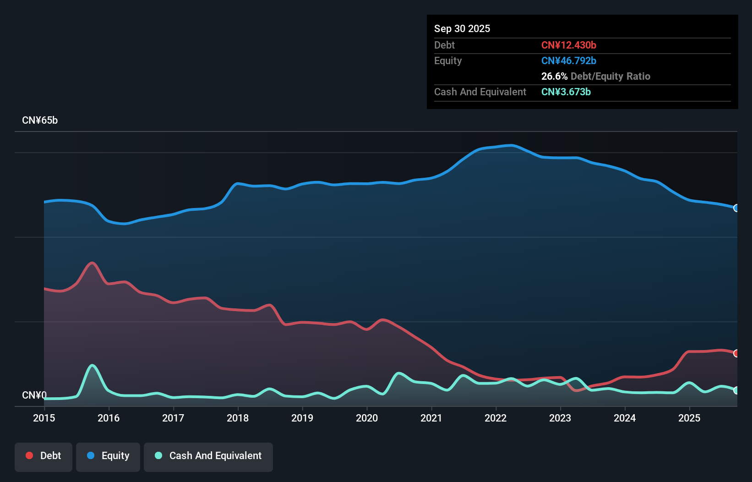Select the 2020 year label on timeline
This screenshot has height=482, width=752.
[x=366, y=418]
